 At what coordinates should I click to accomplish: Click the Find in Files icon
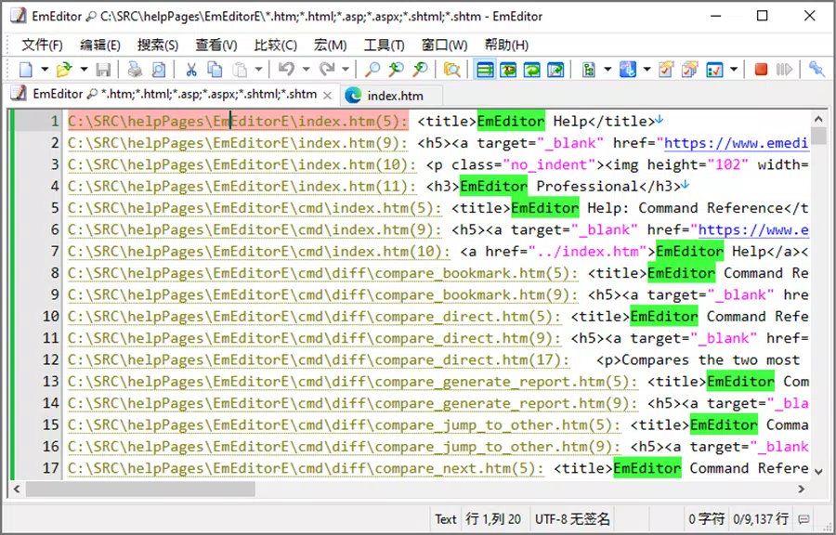451,70
